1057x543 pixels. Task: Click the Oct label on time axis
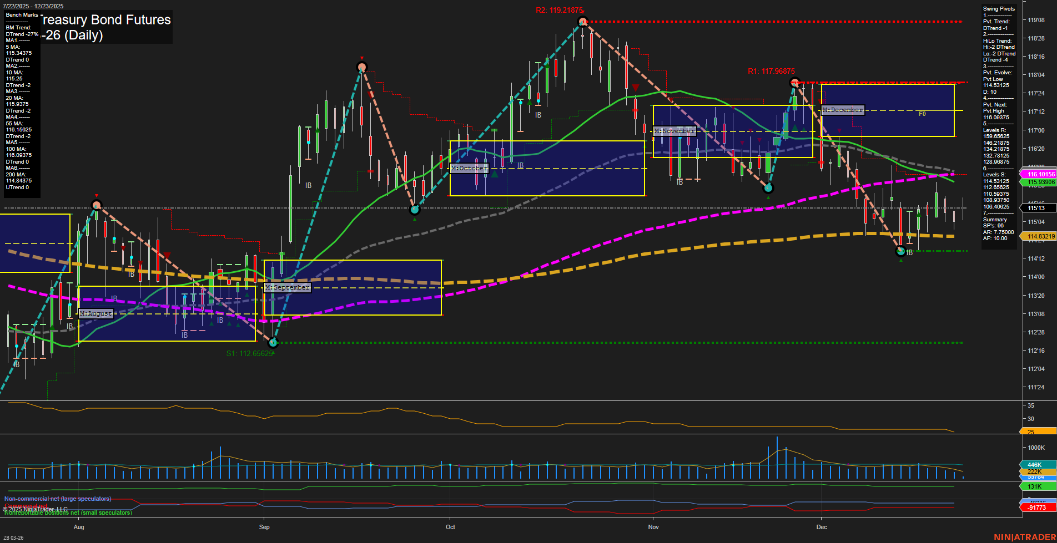tap(450, 527)
